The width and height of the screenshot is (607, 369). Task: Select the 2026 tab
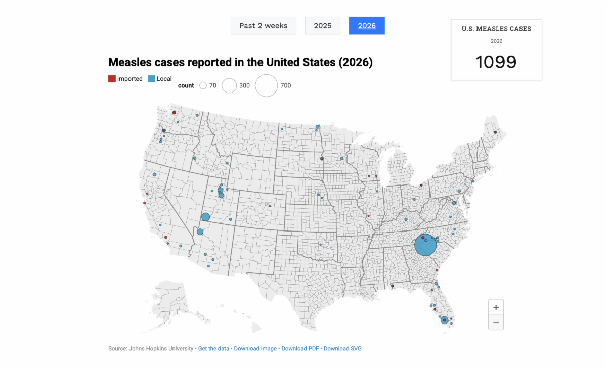[367, 26]
